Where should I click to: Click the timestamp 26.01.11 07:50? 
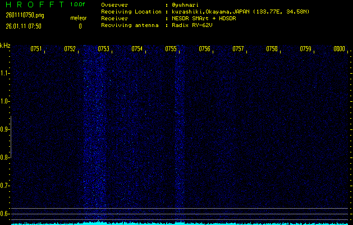coord(24,26)
